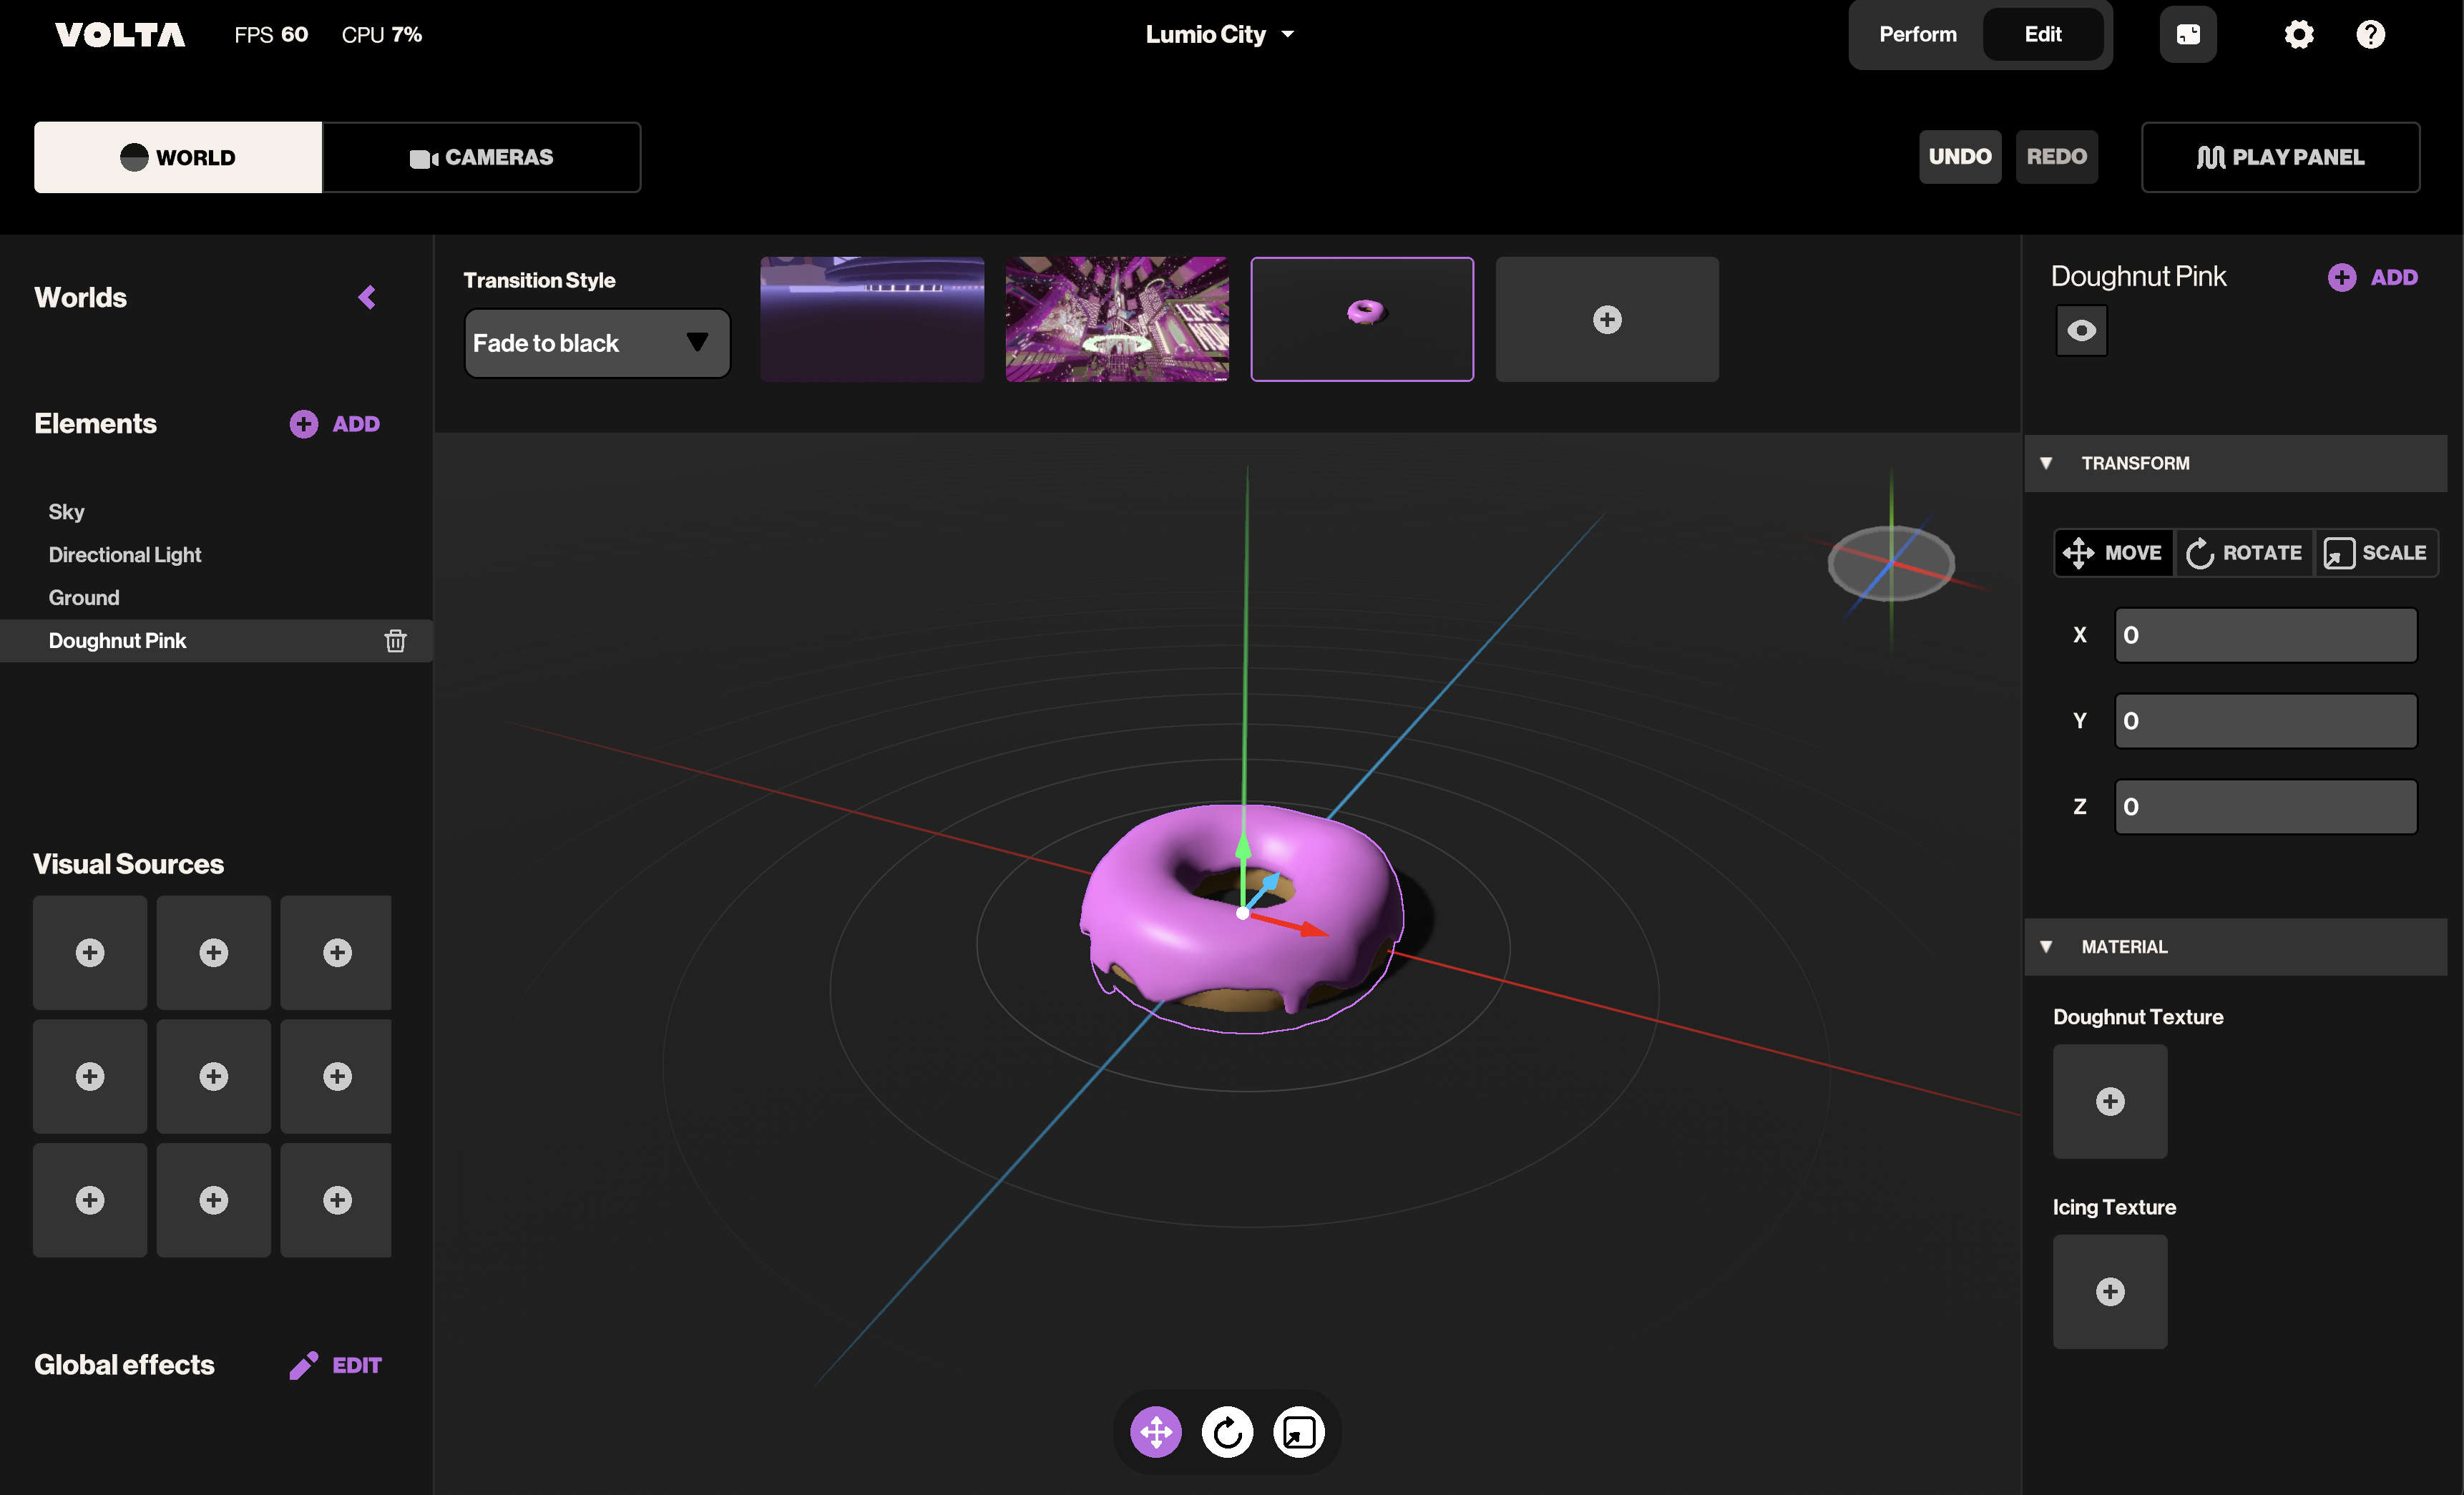
Task: Open the Fade to black transition dropdown
Action: [597, 343]
